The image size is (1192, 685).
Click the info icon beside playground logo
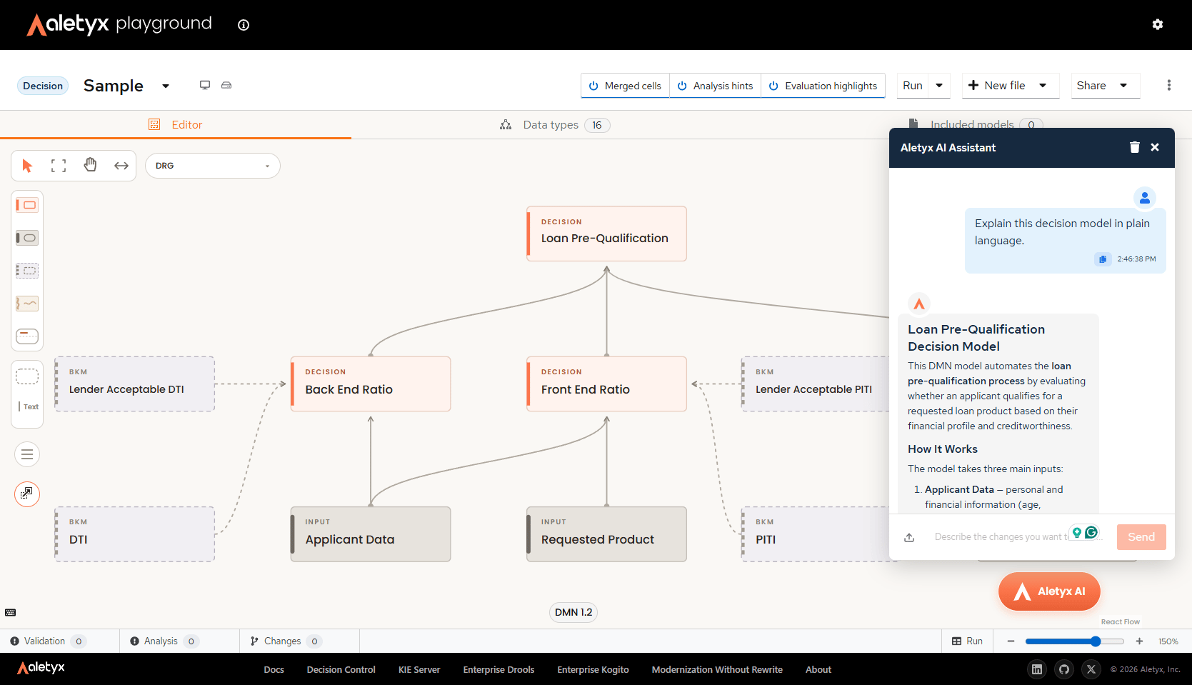(244, 25)
